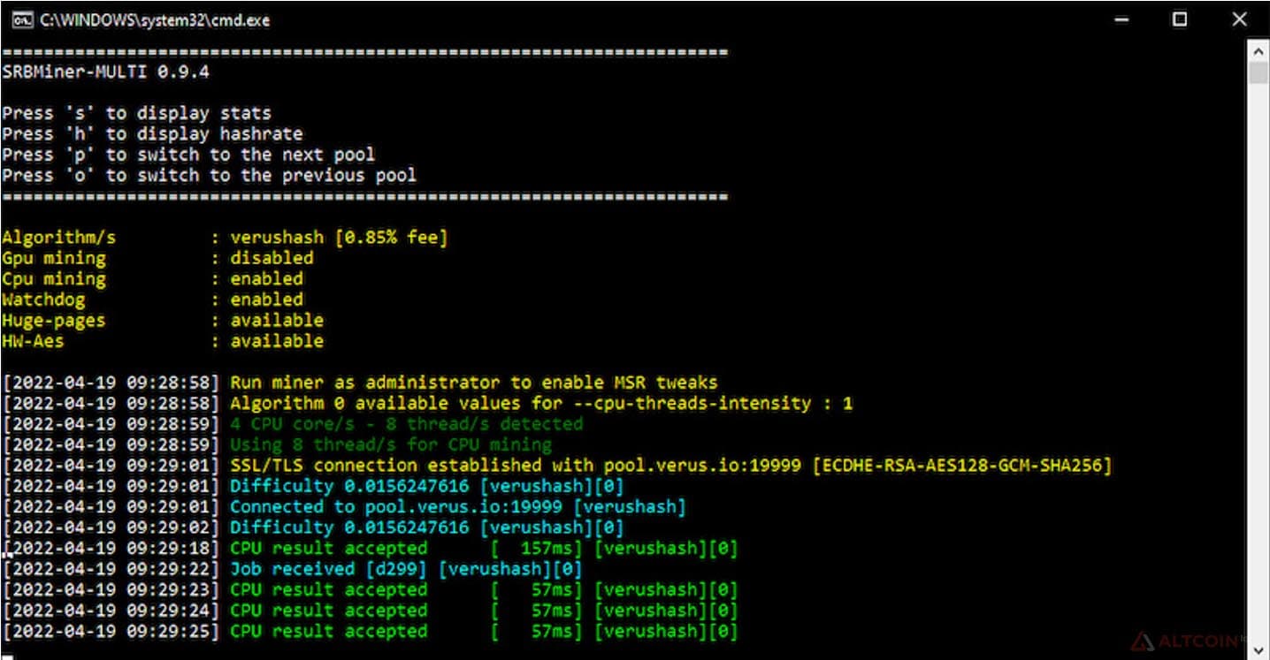The width and height of the screenshot is (1270, 660).
Task: Click the [ECDHE-RSA-AES128-GCM-SHA256] cipher text
Action: [961, 466]
